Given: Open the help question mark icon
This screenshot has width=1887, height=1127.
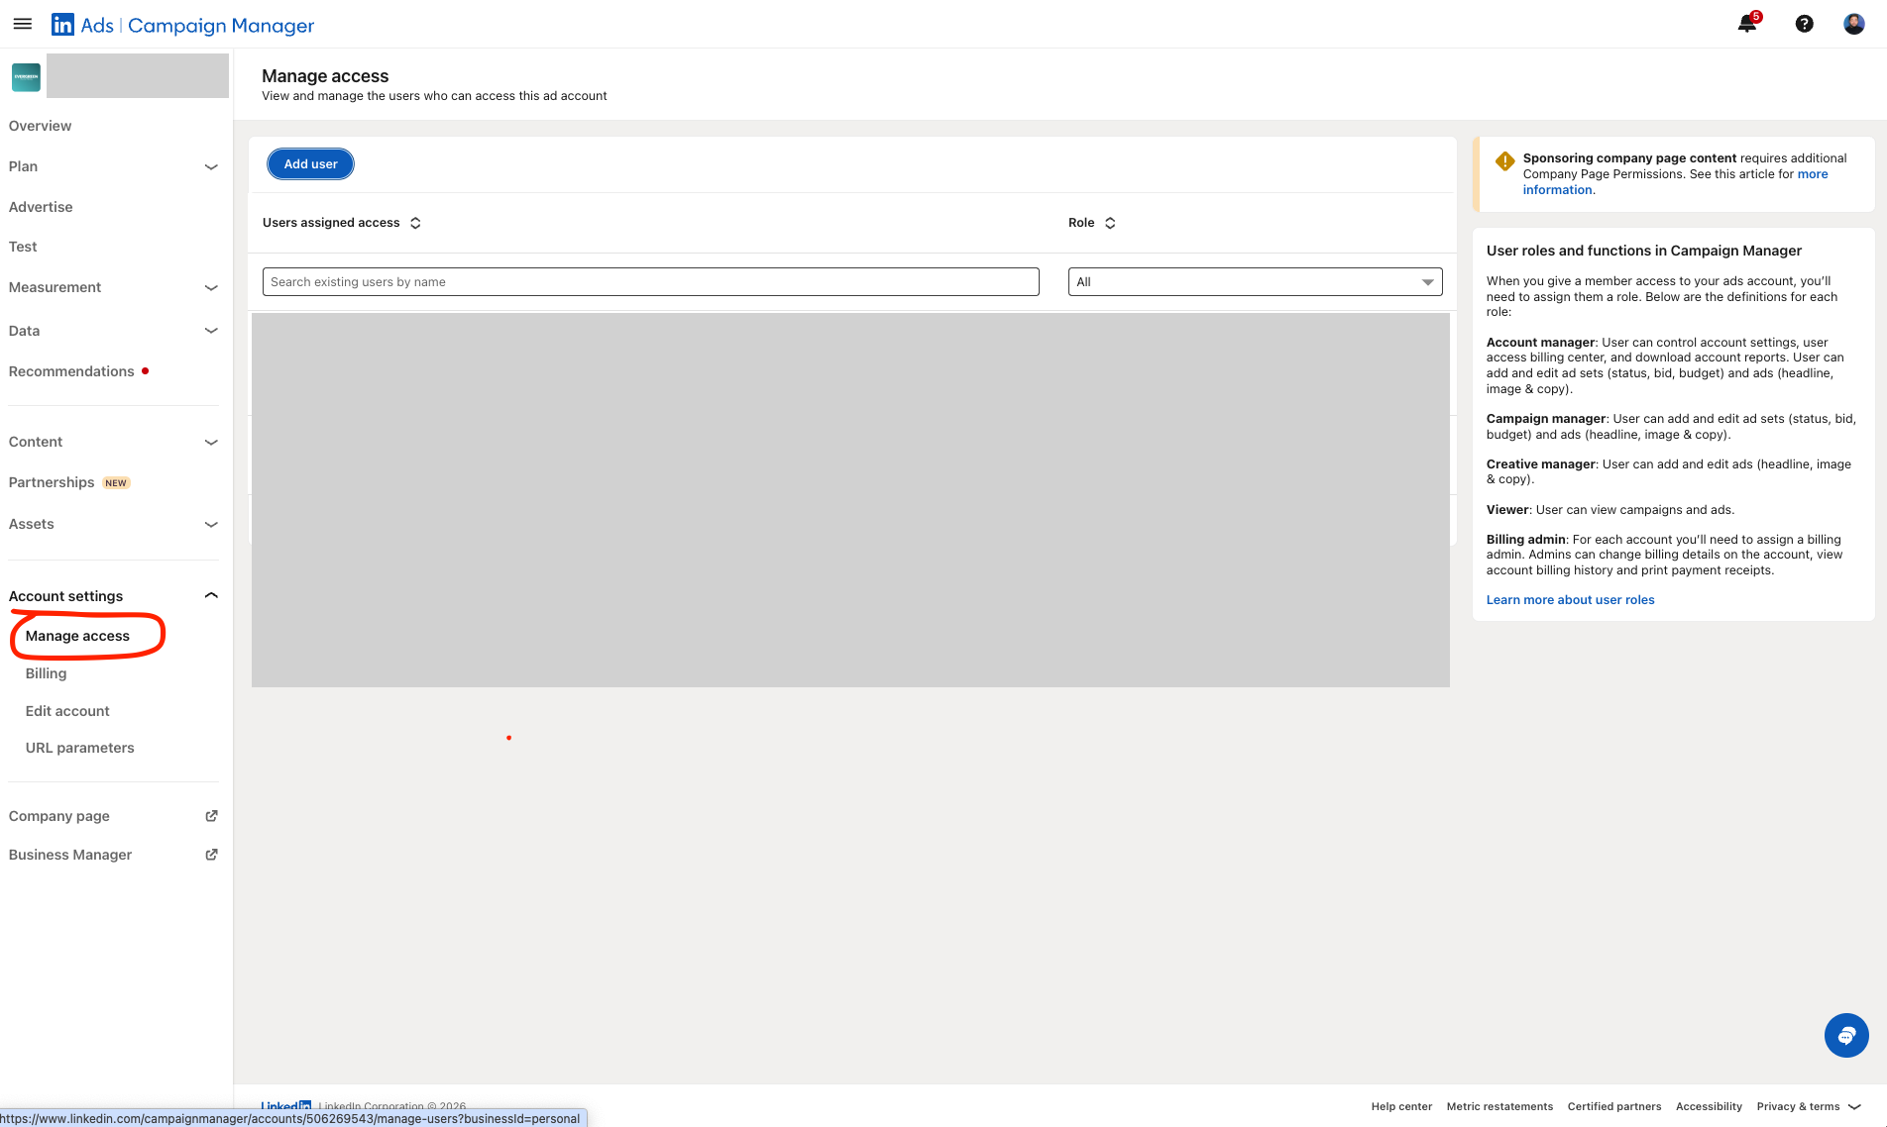Looking at the screenshot, I should tap(1805, 24).
